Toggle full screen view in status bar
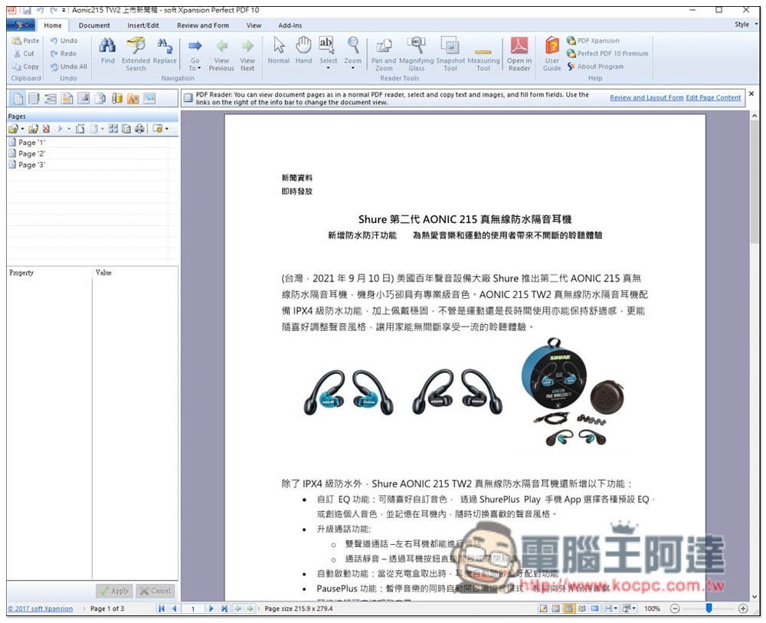Image resolution: width=766 pixels, height=623 pixels. click(594, 608)
